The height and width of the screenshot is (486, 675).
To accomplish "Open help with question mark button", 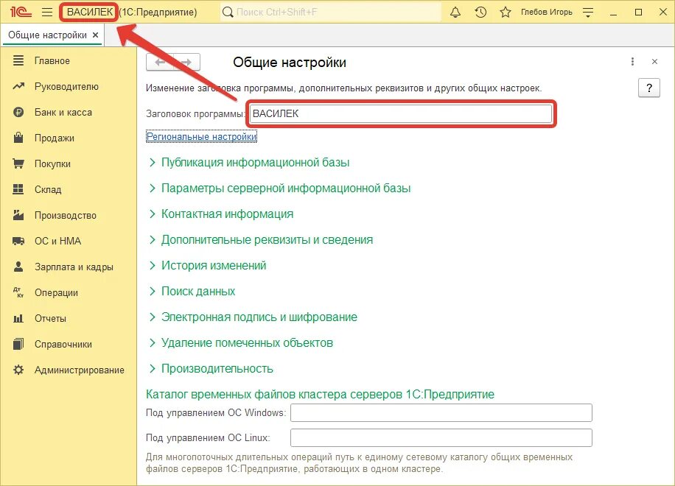I will (648, 88).
